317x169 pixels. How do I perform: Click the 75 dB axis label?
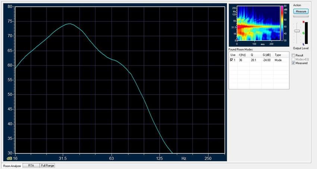pos(10,21)
